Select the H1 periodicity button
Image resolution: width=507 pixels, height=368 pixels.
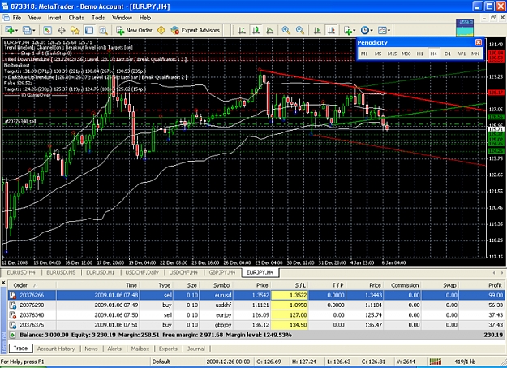pyautogui.click(x=419, y=54)
